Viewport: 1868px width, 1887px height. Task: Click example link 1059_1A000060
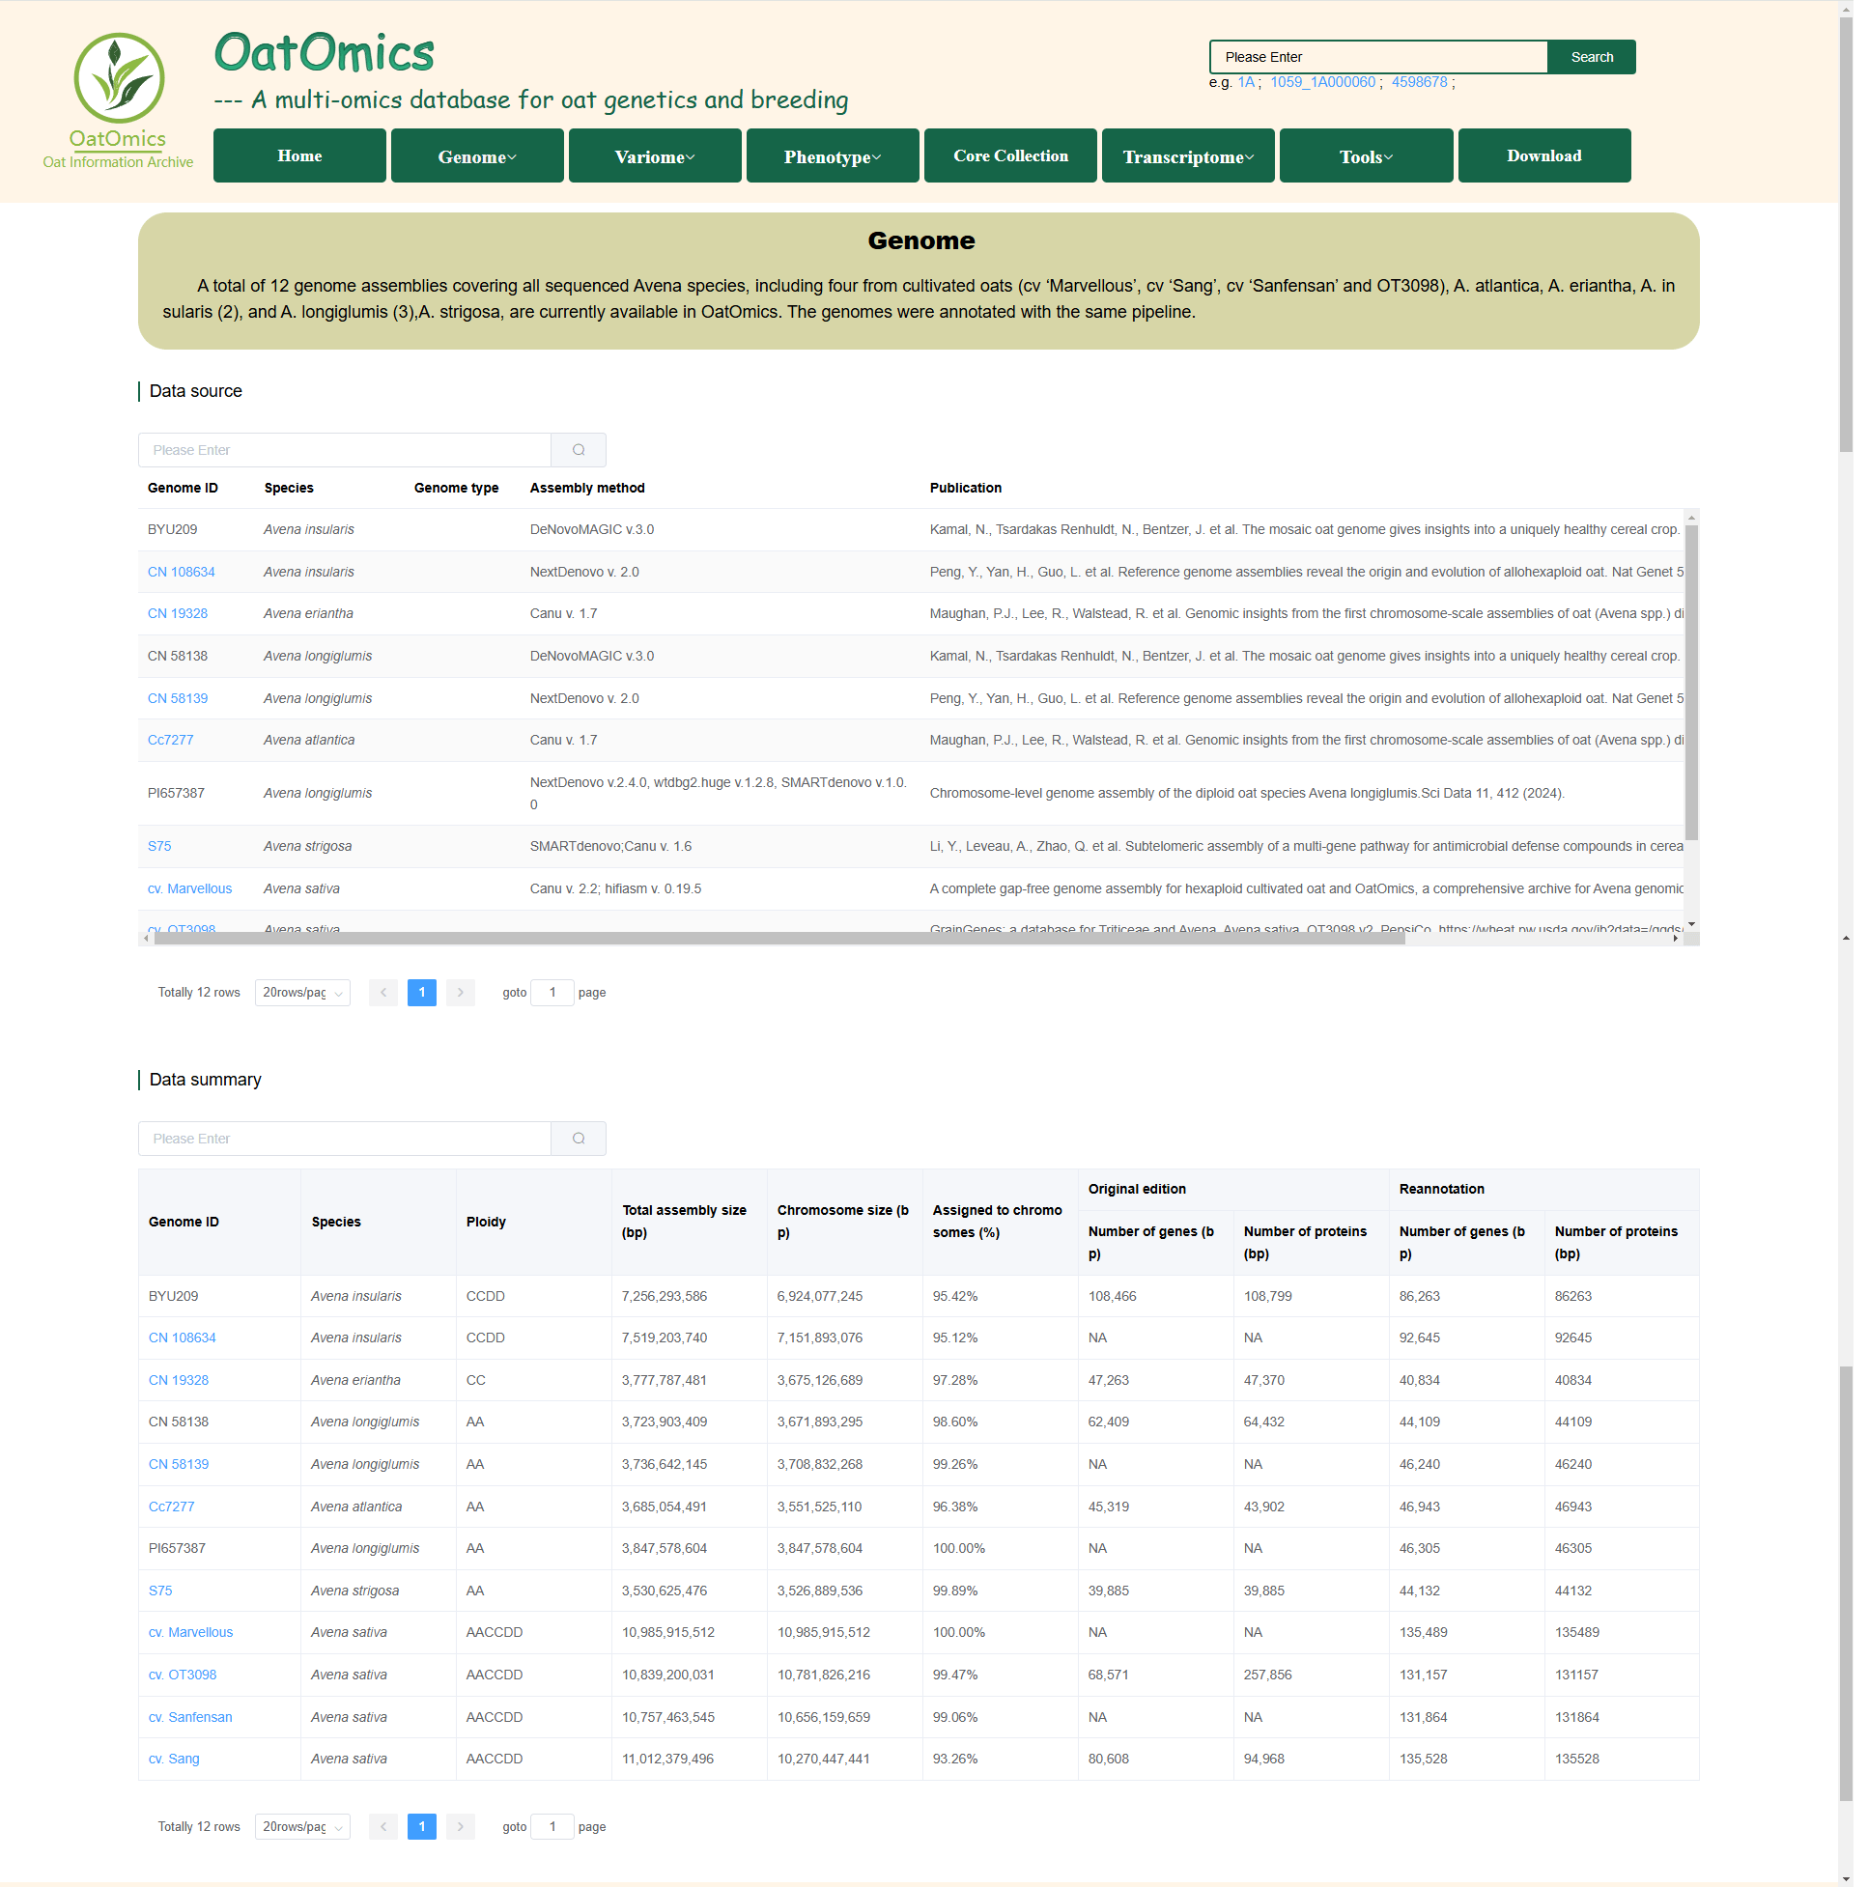tap(1323, 82)
